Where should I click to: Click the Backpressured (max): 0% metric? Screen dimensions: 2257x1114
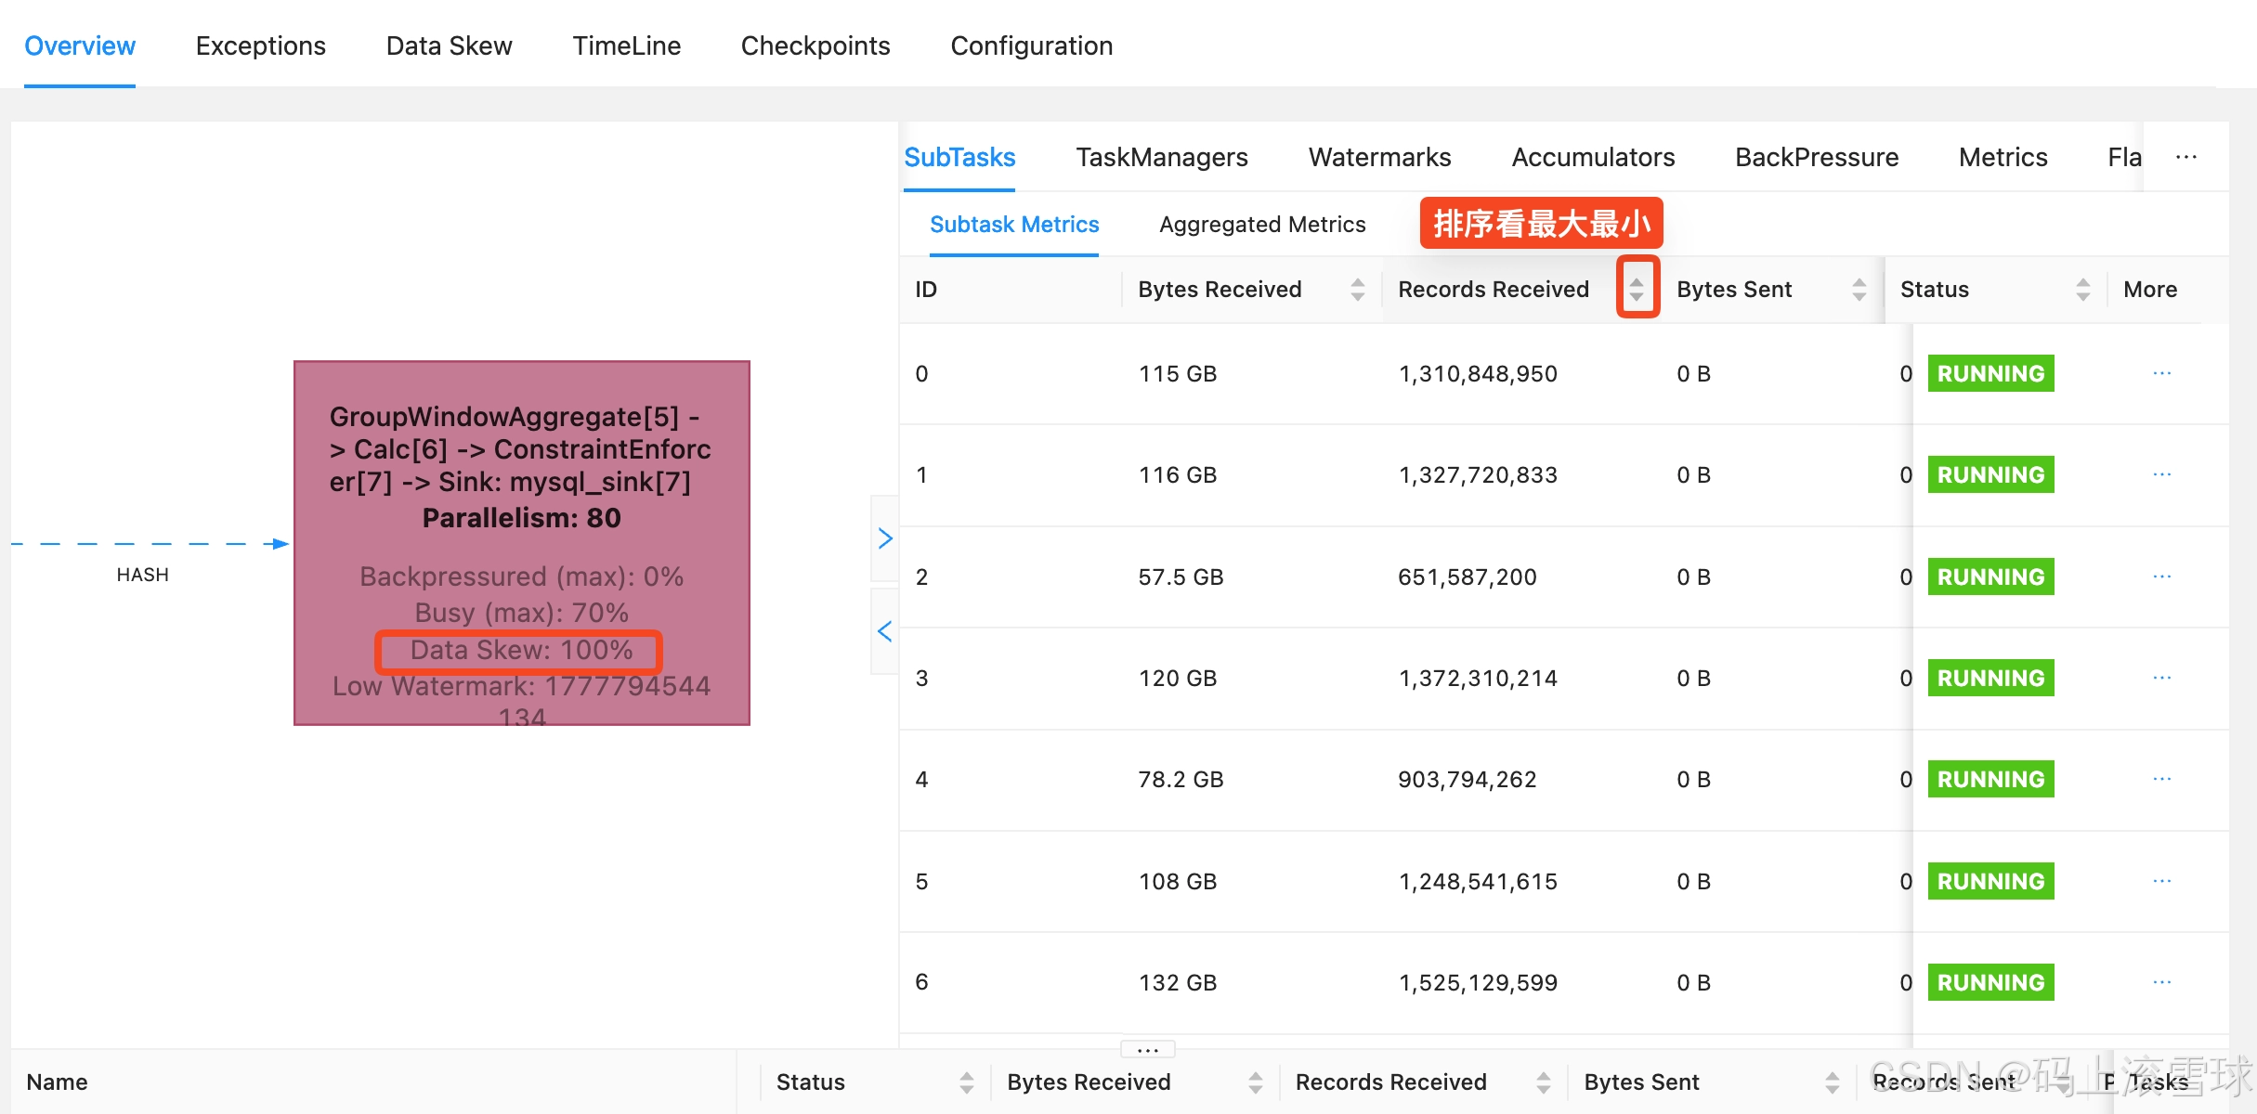(x=522, y=576)
